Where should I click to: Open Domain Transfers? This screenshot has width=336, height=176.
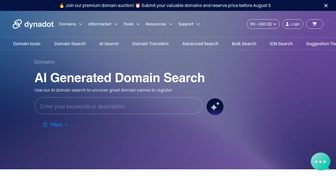[x=150, y=44]
